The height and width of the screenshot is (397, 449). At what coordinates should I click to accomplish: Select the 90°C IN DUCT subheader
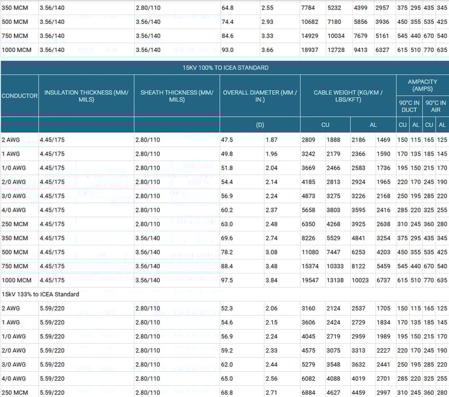pos(409,106)
